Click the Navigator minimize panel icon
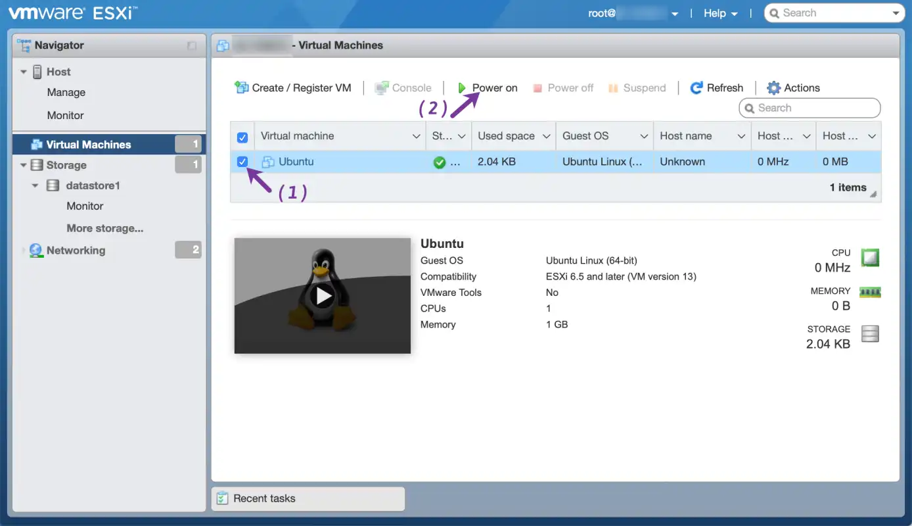 click(x=192, y=46)
